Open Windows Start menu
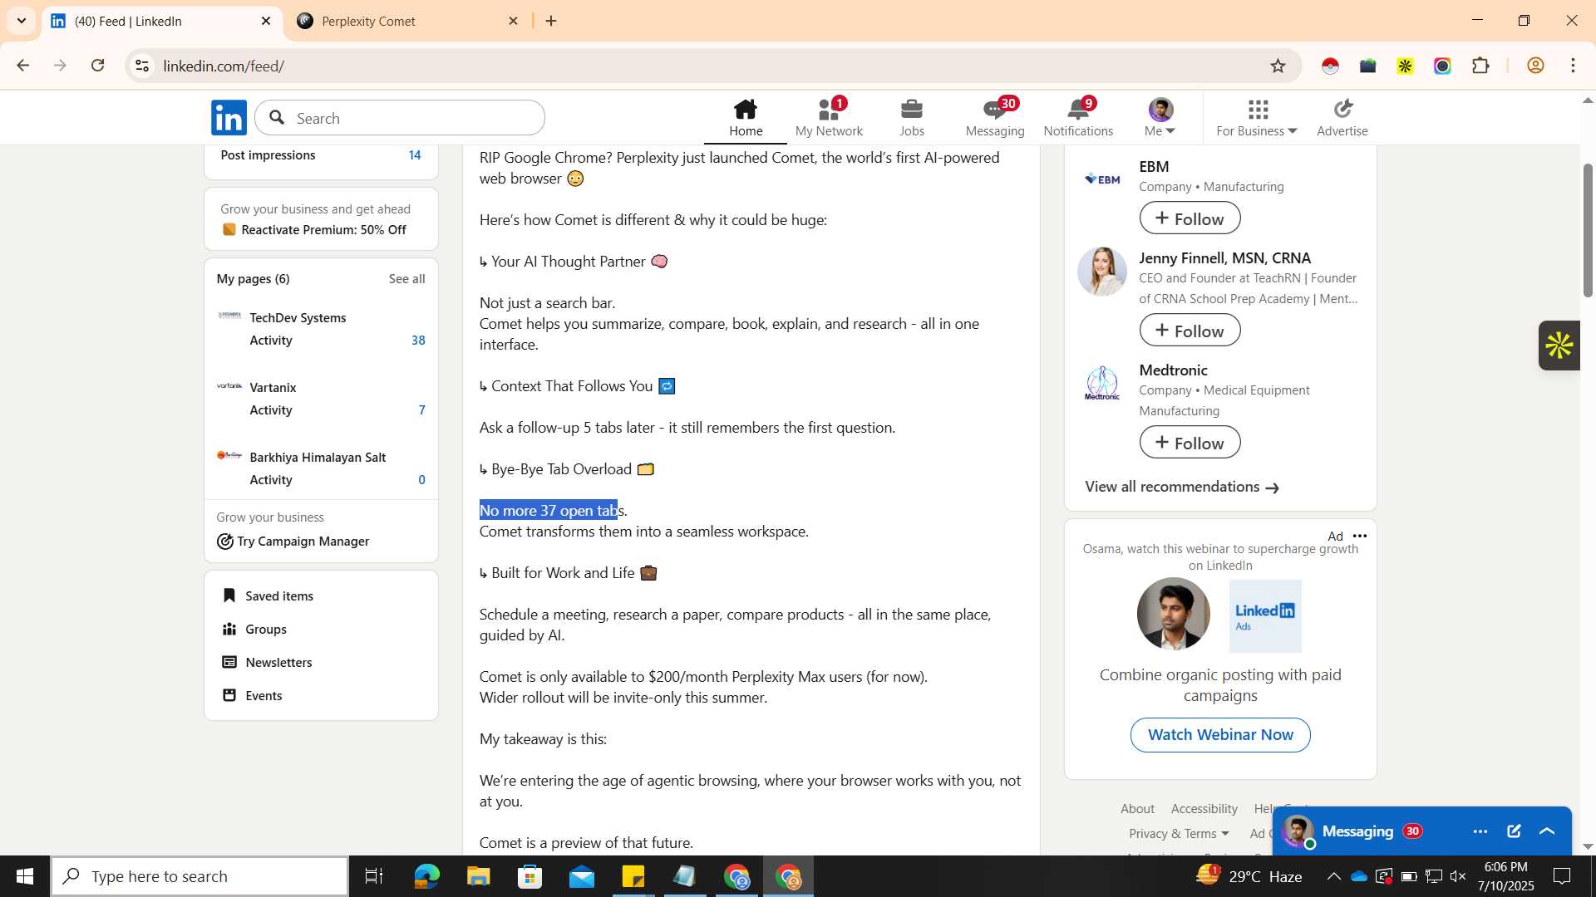The height and width of the screenshot is (897, 1596). coord(24,876)
